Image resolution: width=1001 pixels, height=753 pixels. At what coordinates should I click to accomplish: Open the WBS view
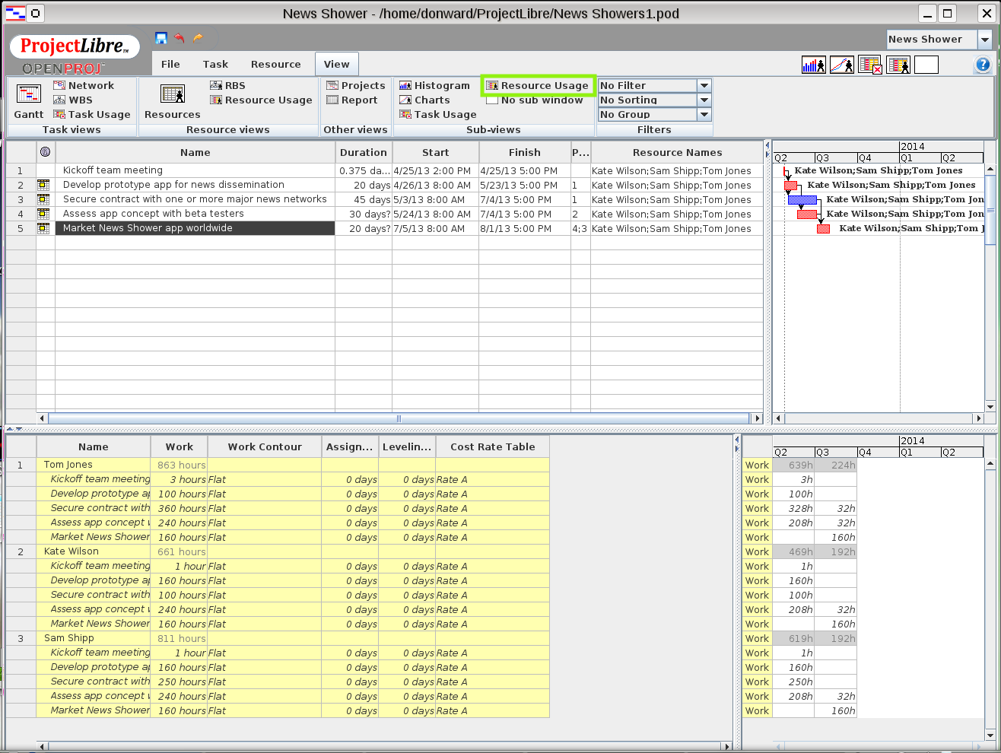73,100
